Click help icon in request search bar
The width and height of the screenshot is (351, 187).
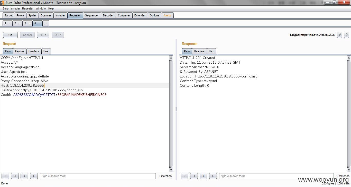[x=5, y=176]
